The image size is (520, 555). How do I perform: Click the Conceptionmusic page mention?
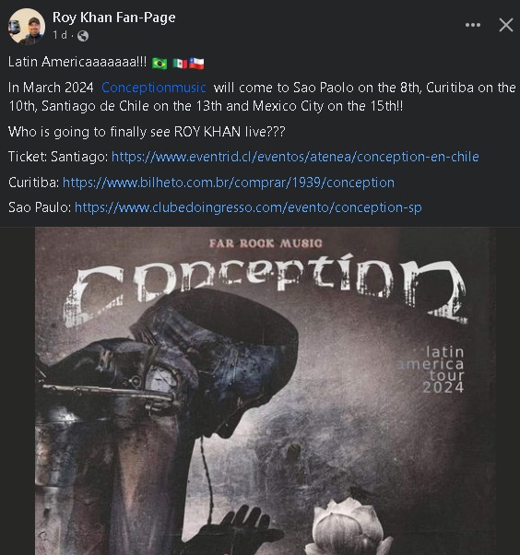point(154,88)
